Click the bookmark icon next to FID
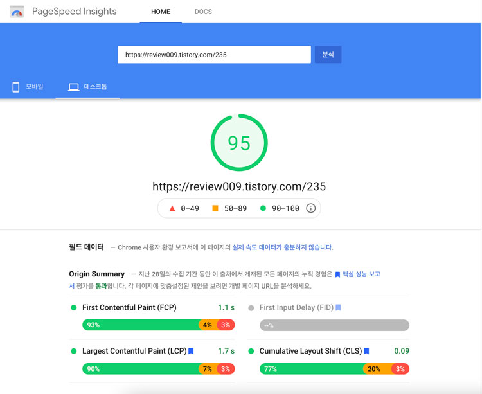This screenshot has height=394, width=482. click(338, 308)
